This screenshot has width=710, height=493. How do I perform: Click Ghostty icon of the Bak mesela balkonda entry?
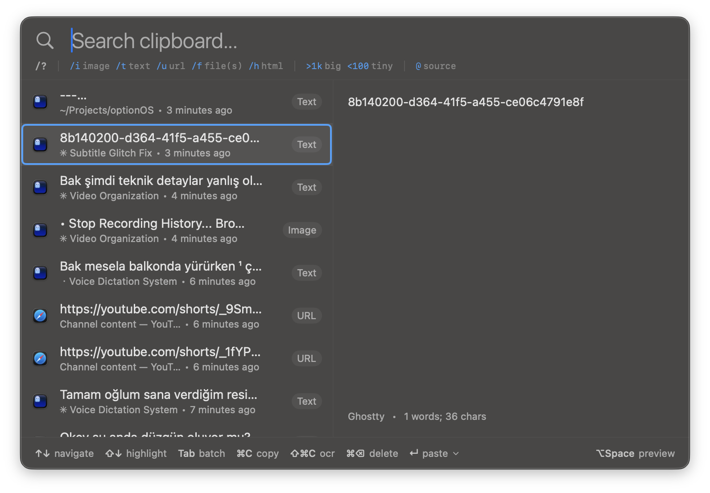[41, 273]
